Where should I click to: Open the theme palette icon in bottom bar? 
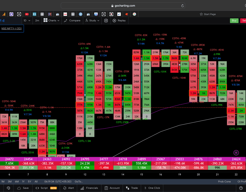(8, 188)
